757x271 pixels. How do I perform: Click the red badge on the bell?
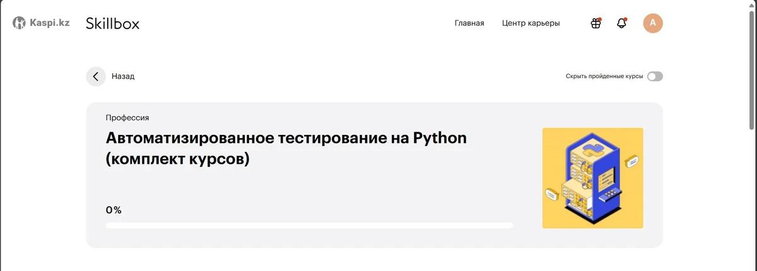tap(625, 19)
